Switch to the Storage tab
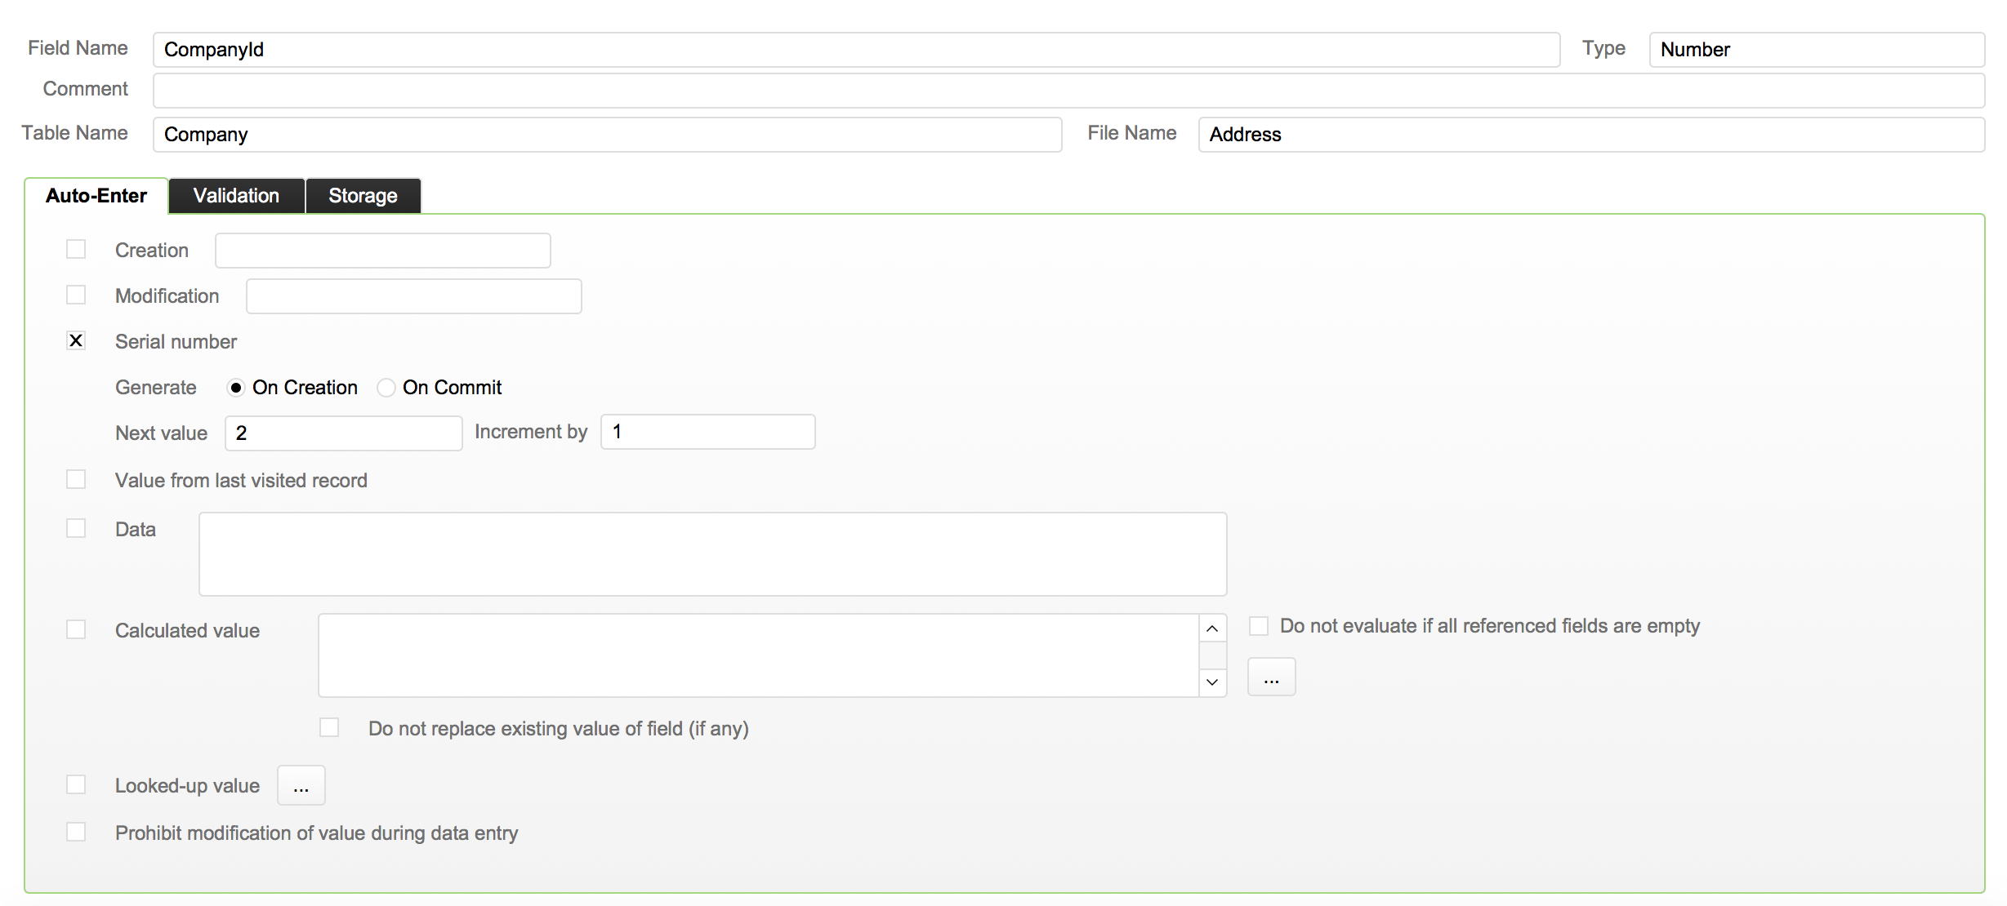Screen dimensions: 2007x906 click(x=363, y=196)
